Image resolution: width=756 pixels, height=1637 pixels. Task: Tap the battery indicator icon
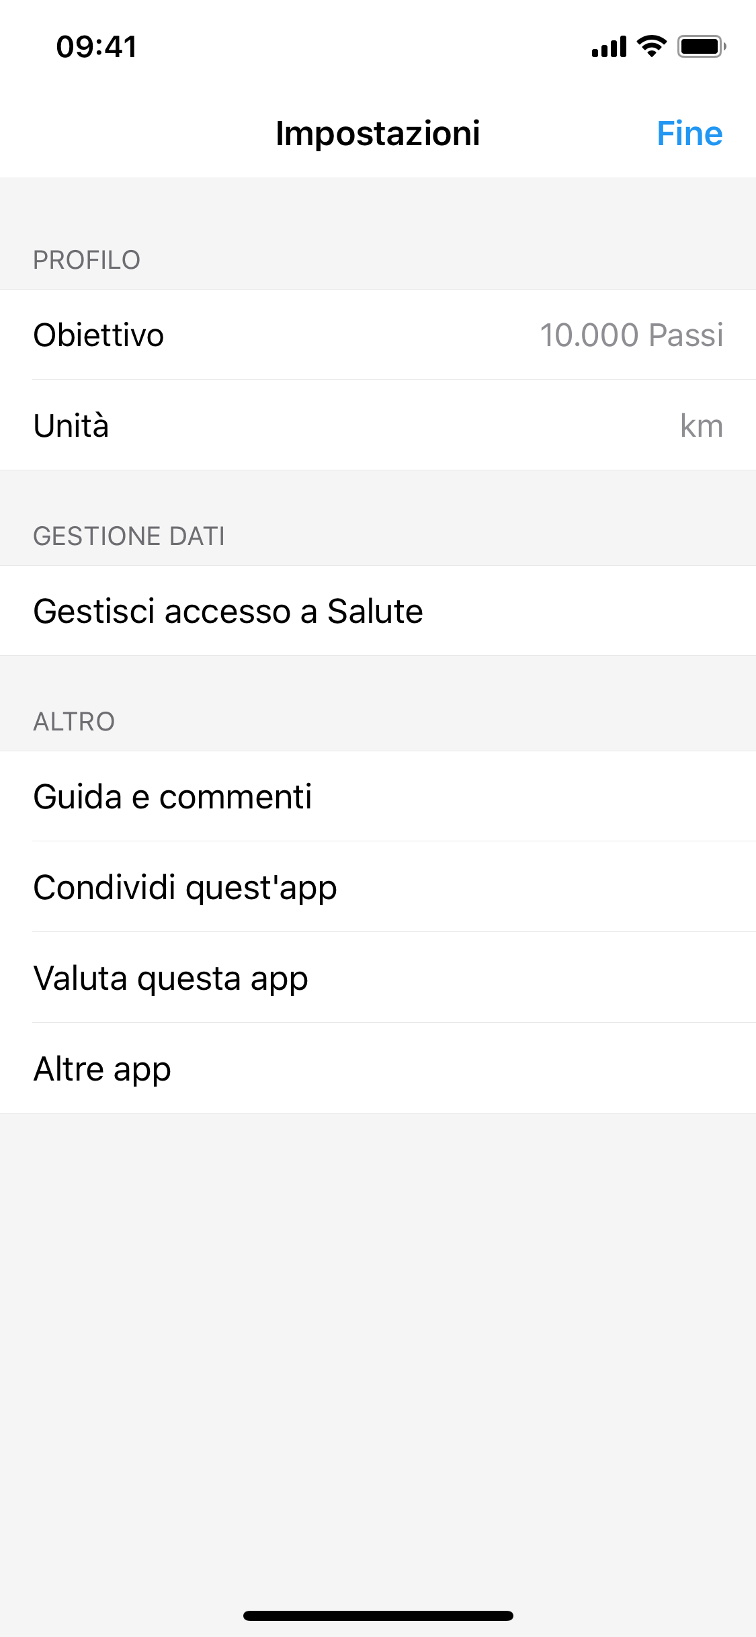pyautogui.click(x=701, y=46)
